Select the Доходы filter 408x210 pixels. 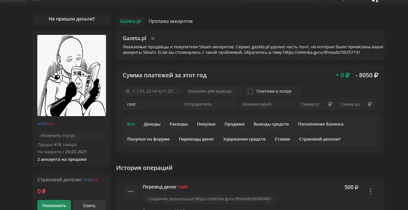[152, 124]
